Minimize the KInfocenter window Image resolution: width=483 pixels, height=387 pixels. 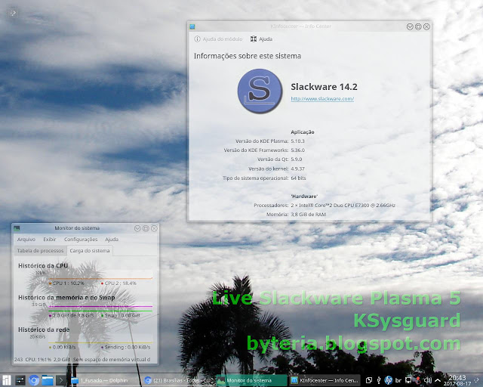410,26
